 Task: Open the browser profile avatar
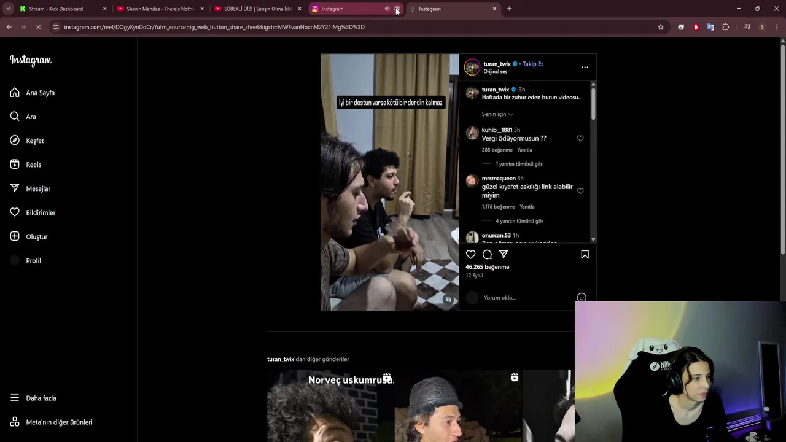pos(762,27)
